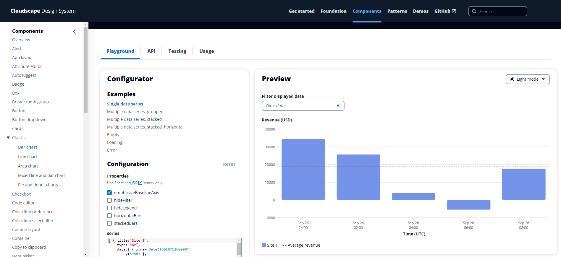The height and width of the screenshot is (257, 561).
Task: Open Mixed line and bar chart
Action: (x=41, y=175)
